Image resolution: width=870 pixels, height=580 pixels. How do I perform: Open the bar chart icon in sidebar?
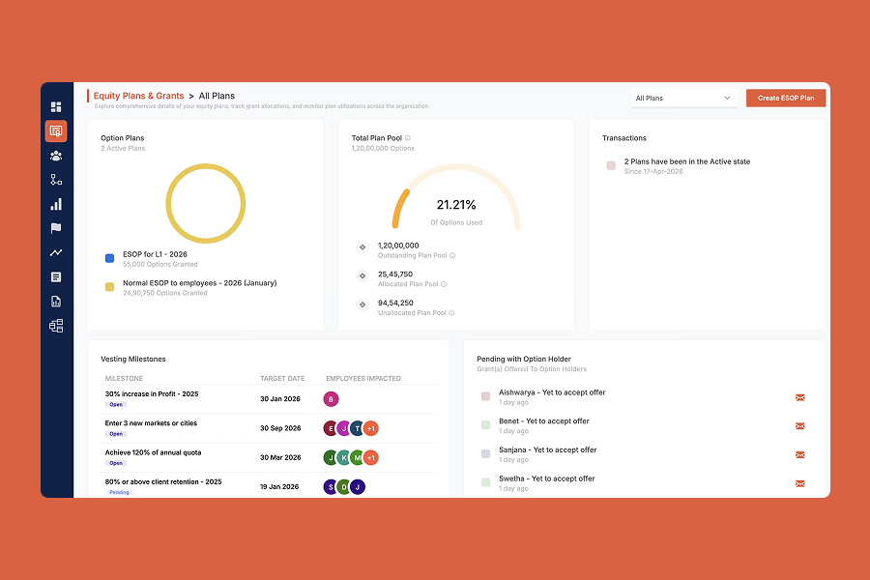pos(56,204)
